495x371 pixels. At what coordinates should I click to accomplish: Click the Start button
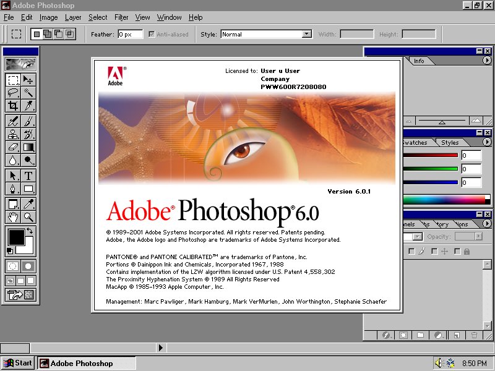tap(18, 363)
